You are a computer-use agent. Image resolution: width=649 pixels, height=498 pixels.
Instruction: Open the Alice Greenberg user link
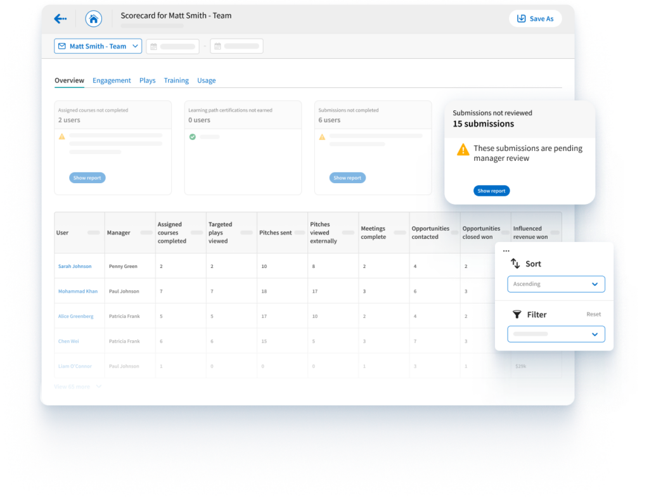pyautogui.click(x=76, y=316)
